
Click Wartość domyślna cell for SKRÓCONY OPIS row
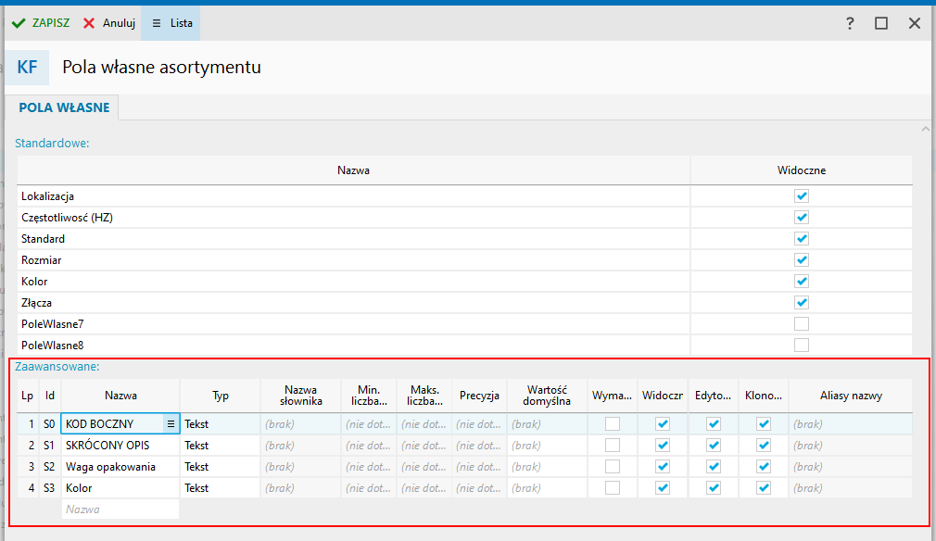(547, 446)
